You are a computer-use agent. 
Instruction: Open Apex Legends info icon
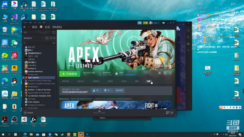165,73
